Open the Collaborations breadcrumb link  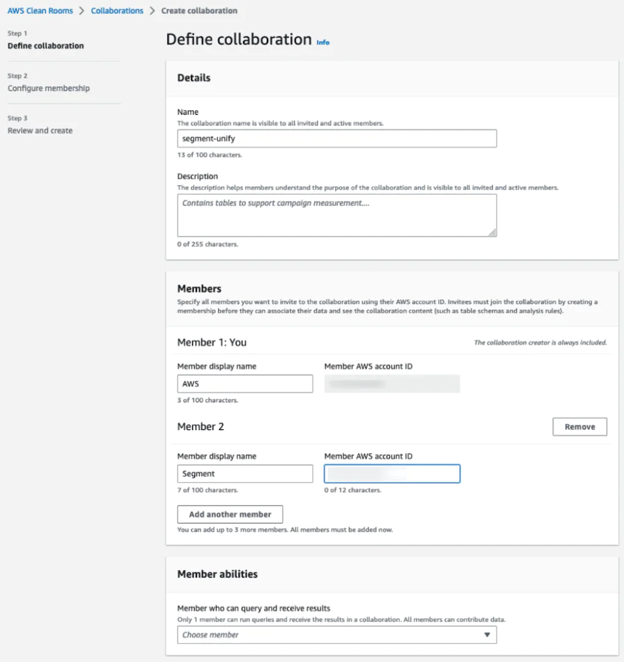tap(117, 10)
